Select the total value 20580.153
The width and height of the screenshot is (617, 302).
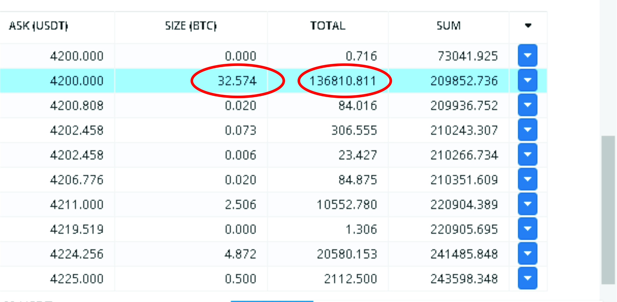tap(347, 254)
